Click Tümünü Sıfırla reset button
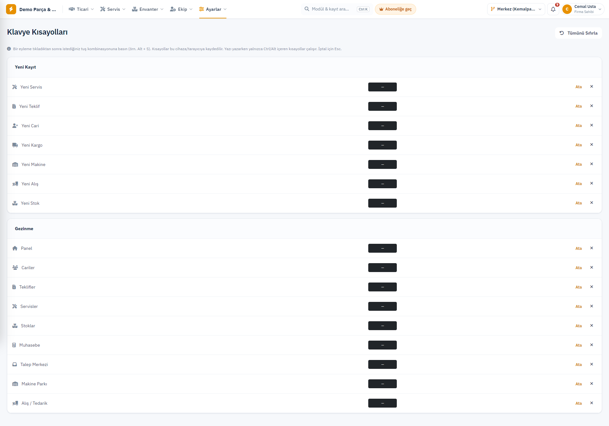The image size is (609, 426). (579, 33)
